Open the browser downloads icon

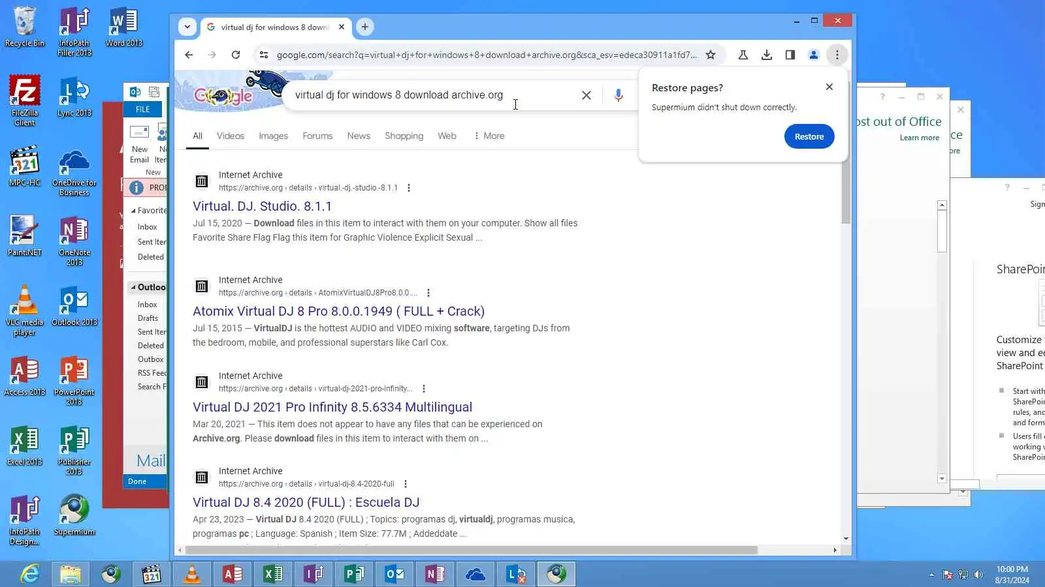767,55
